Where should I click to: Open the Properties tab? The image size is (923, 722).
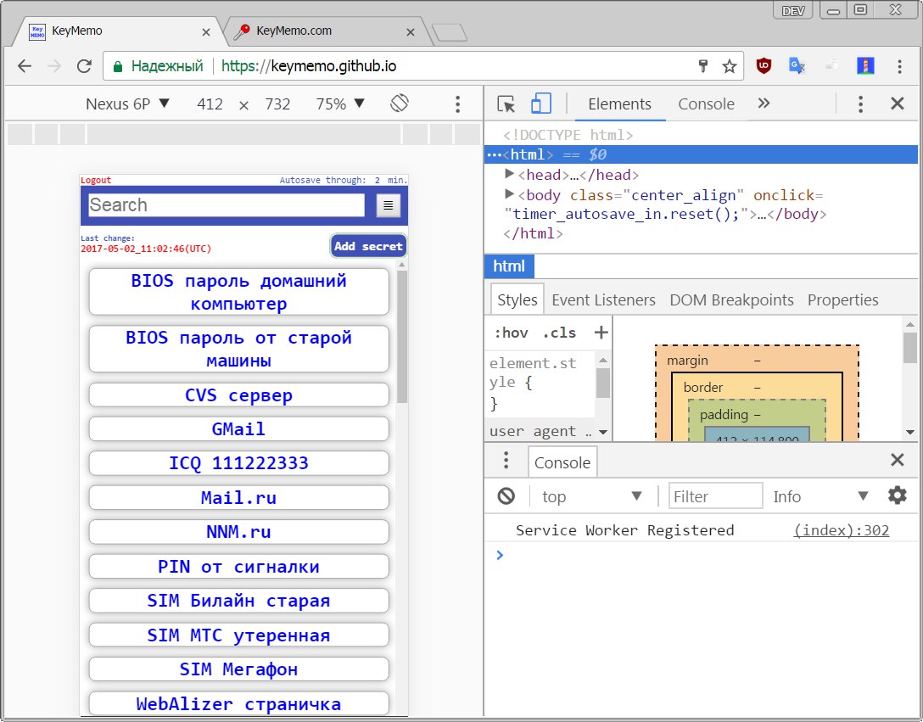[842, 299]
